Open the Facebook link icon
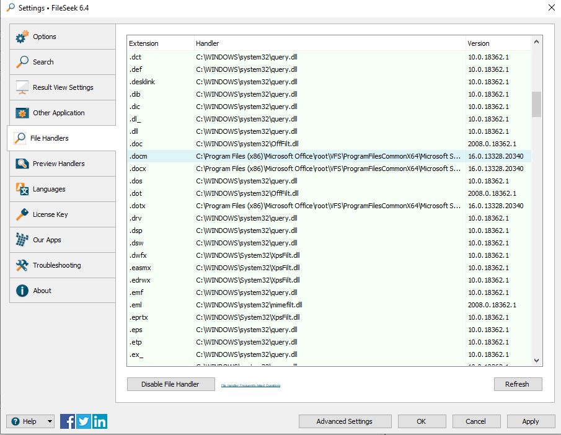The width and height of the screenshot is (561, 435). pyautogui.click(x=68, y=421)
